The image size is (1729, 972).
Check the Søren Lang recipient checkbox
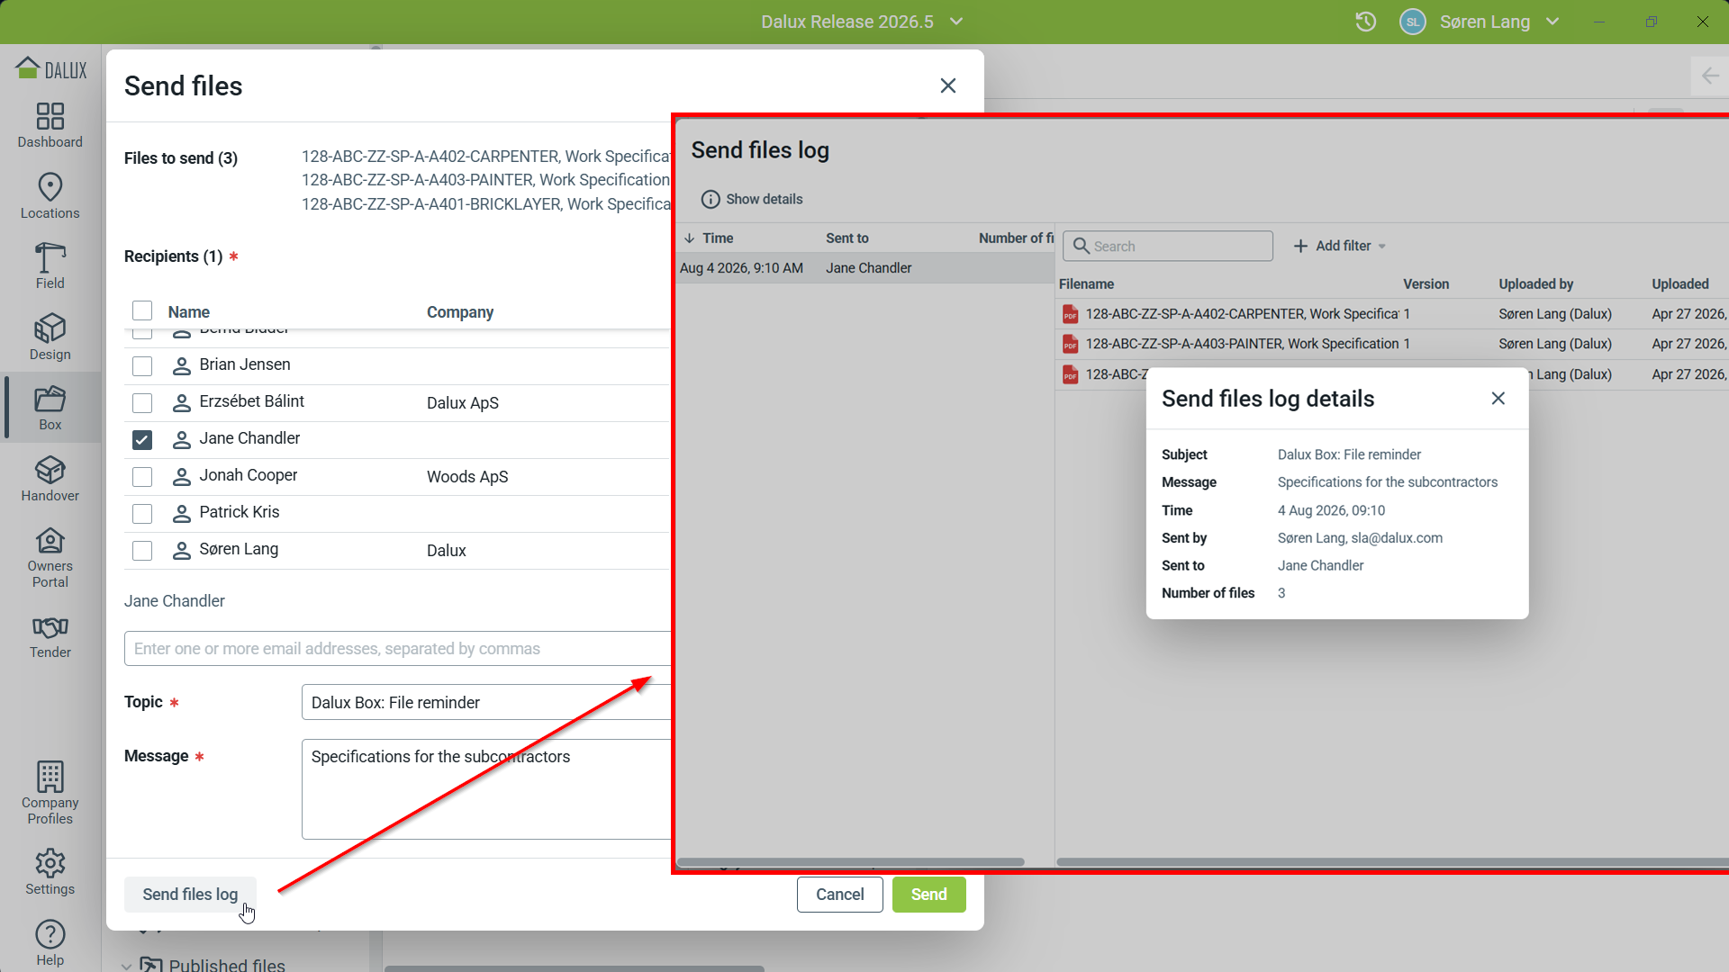coord(142,551)
